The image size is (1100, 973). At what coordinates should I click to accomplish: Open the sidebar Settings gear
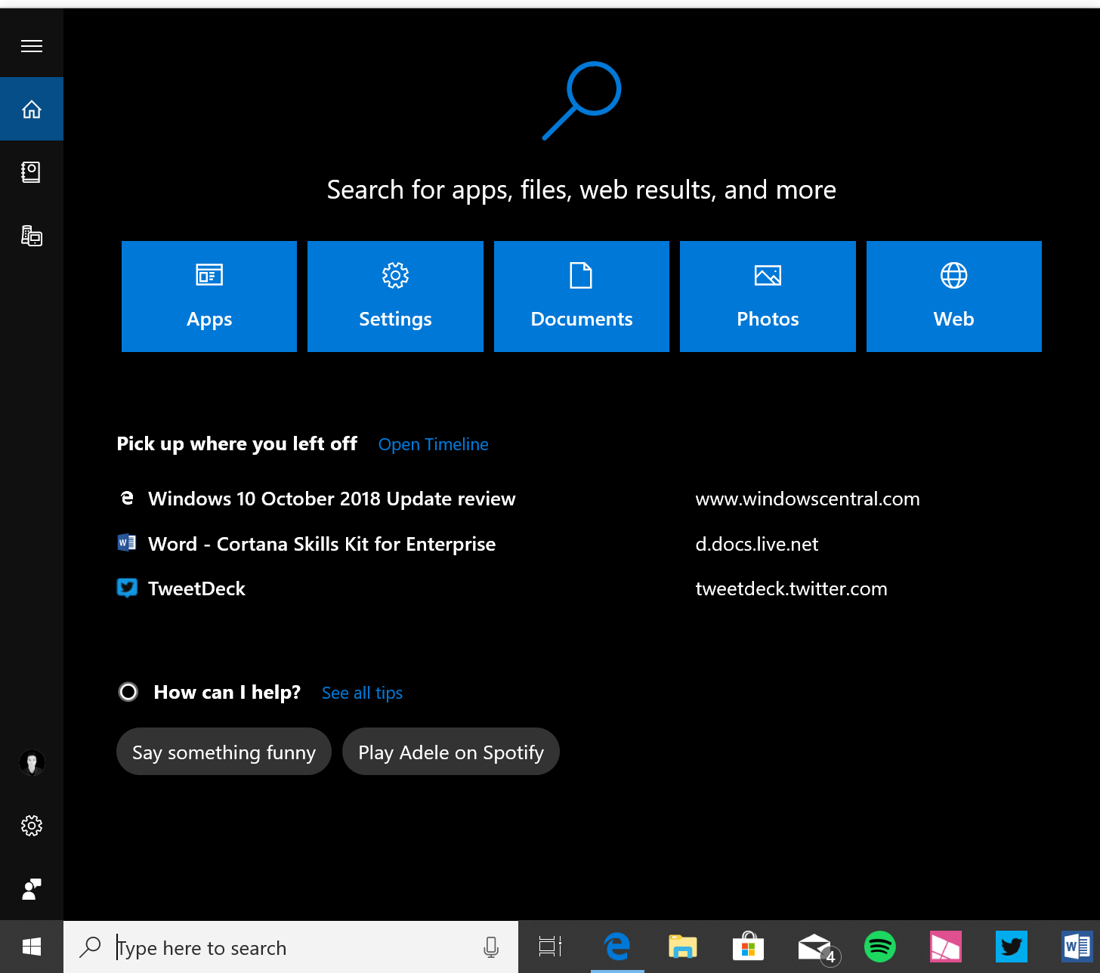click(32, 826)
